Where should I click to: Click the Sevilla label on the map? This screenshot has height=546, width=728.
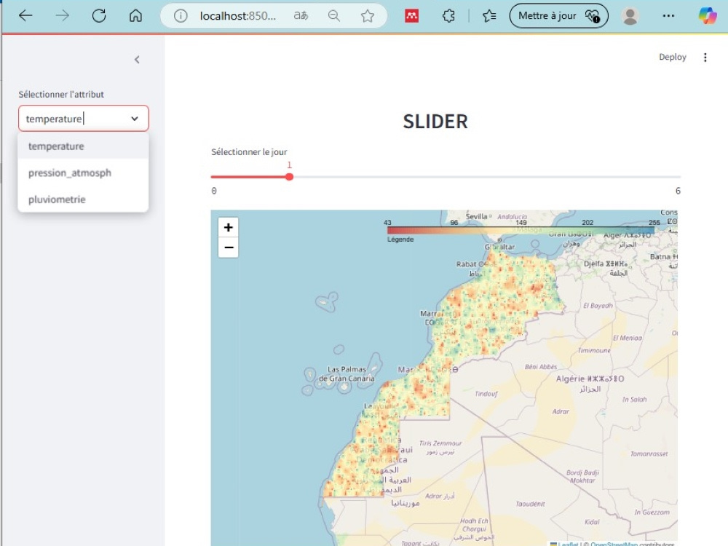click(x=476, y=216)
